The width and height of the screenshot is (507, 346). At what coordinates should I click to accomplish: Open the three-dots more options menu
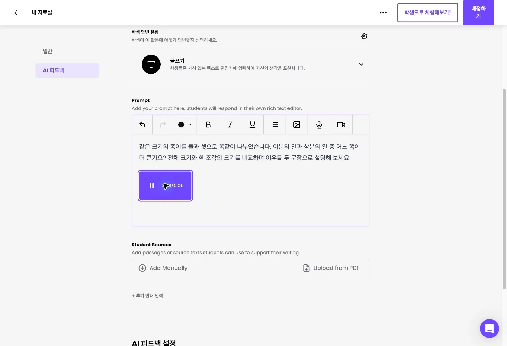(383, 13)
